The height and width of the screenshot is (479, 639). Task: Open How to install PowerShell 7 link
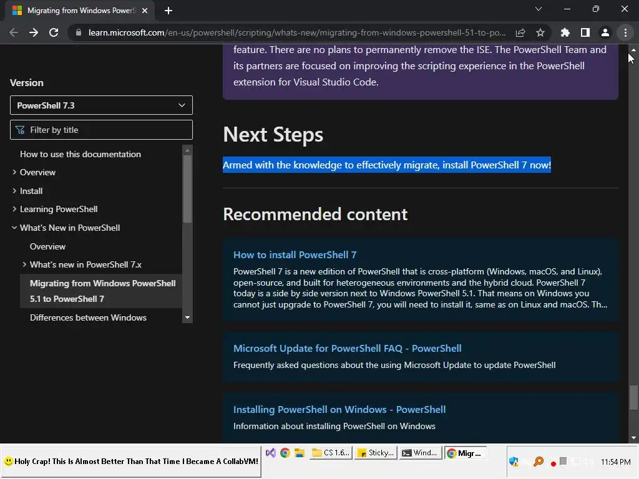click(x=295, y=255)
